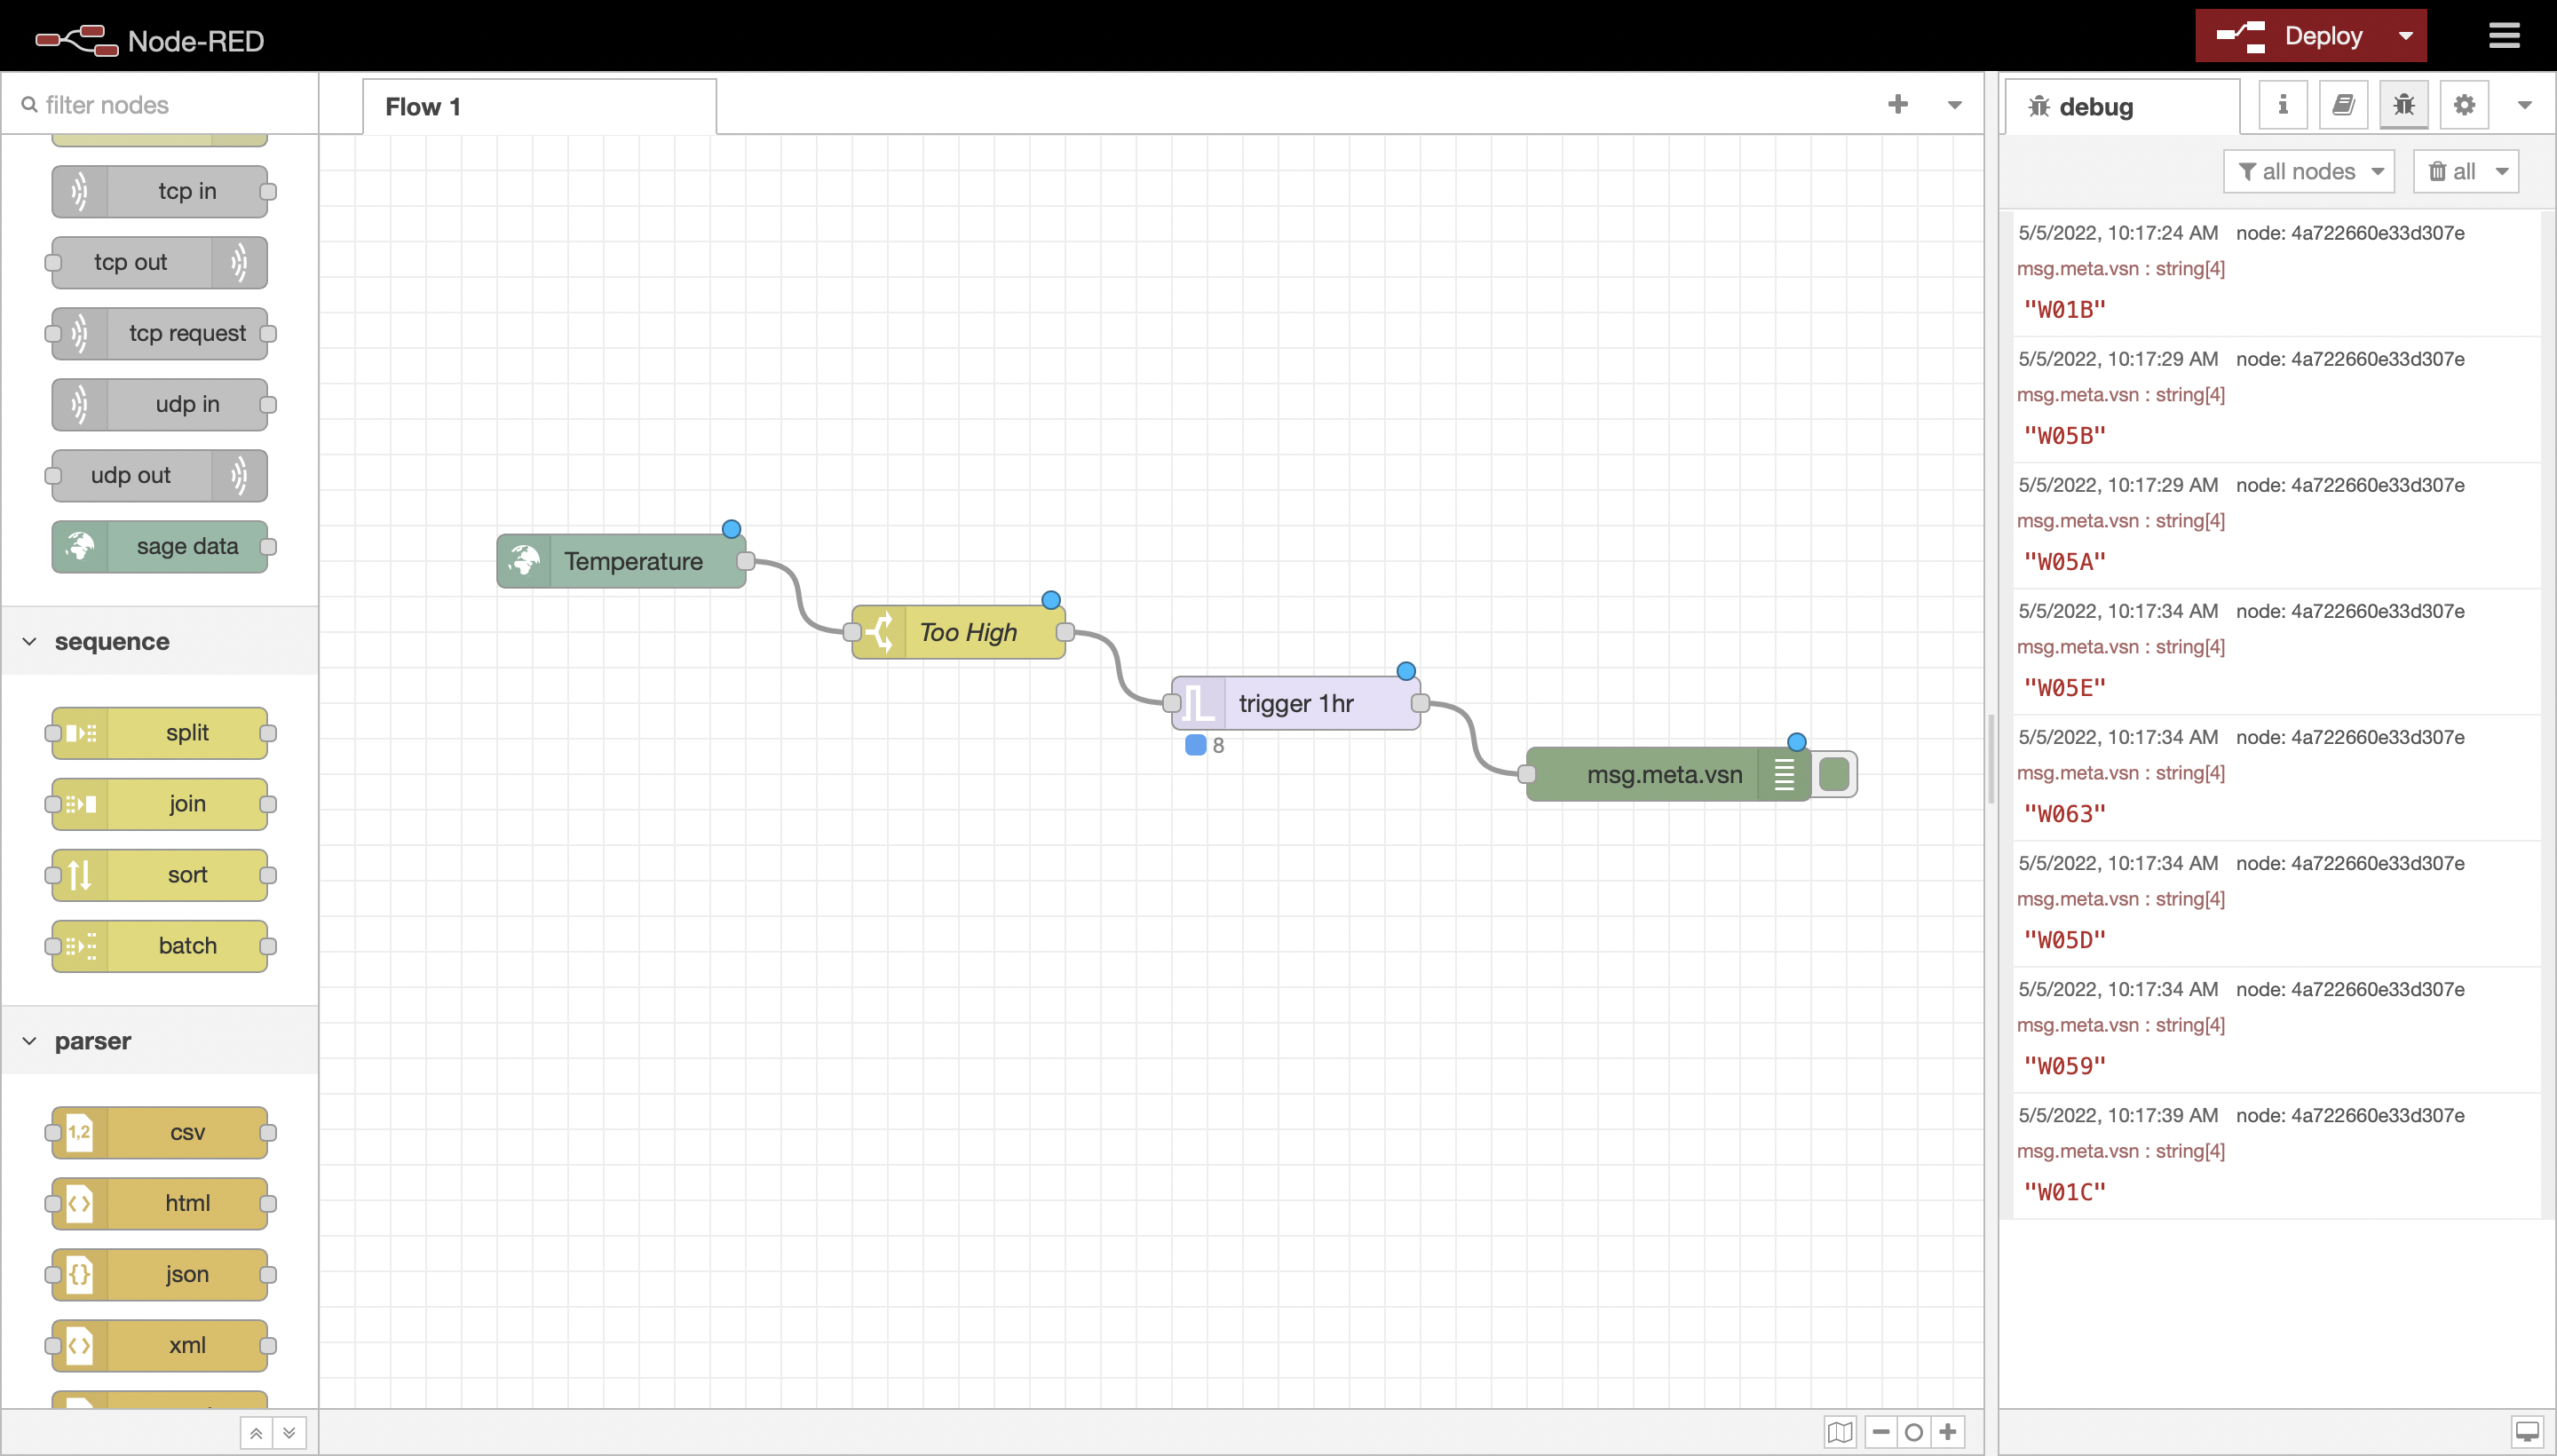The image size is (2557, 1456).
Task: Open the all nodes filter dropdown
Action: (2308, 171)
